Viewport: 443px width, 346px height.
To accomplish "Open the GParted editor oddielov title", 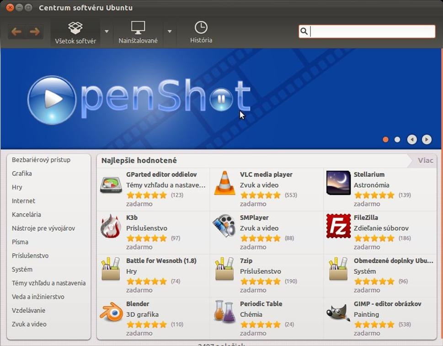I will coord(161,174).
